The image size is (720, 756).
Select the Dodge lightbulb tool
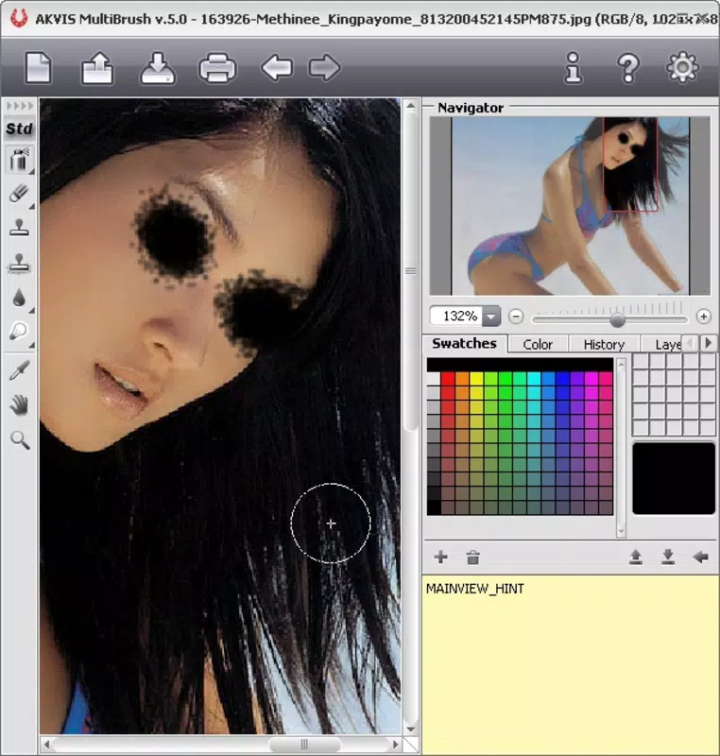(x=19, y=332)
